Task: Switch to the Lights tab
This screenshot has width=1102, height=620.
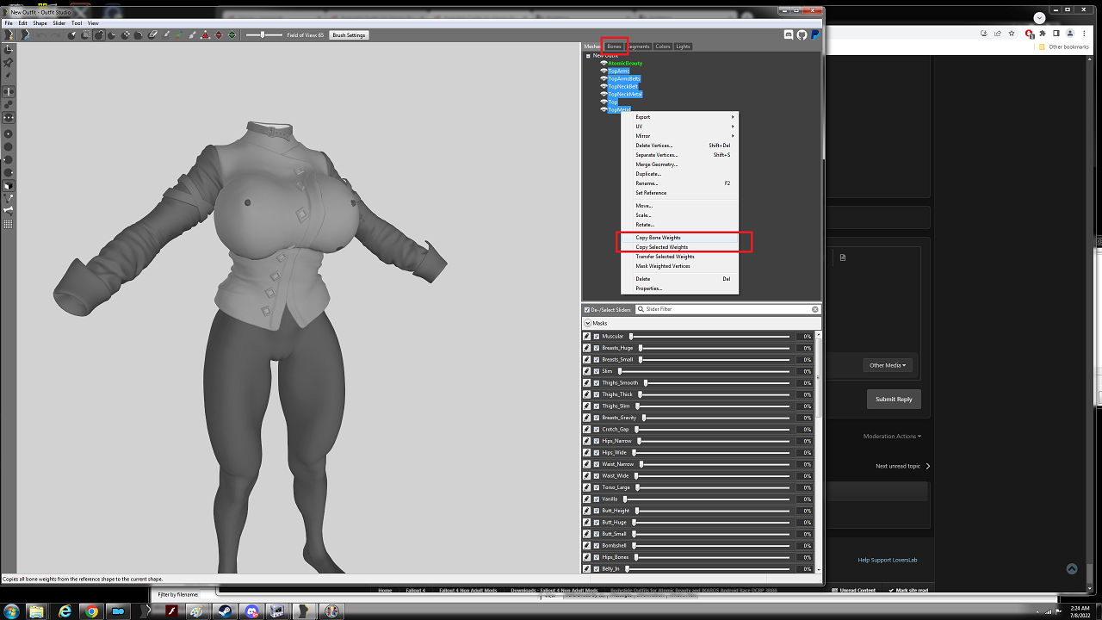Action: click(683, 46)
